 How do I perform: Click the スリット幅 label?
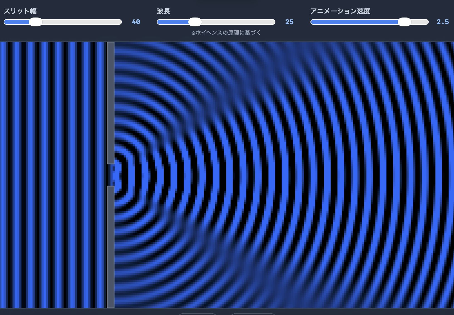(20, 11)
